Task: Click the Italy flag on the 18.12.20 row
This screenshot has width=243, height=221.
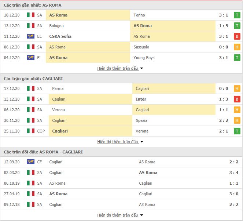Action: click(x=31, y=15)
